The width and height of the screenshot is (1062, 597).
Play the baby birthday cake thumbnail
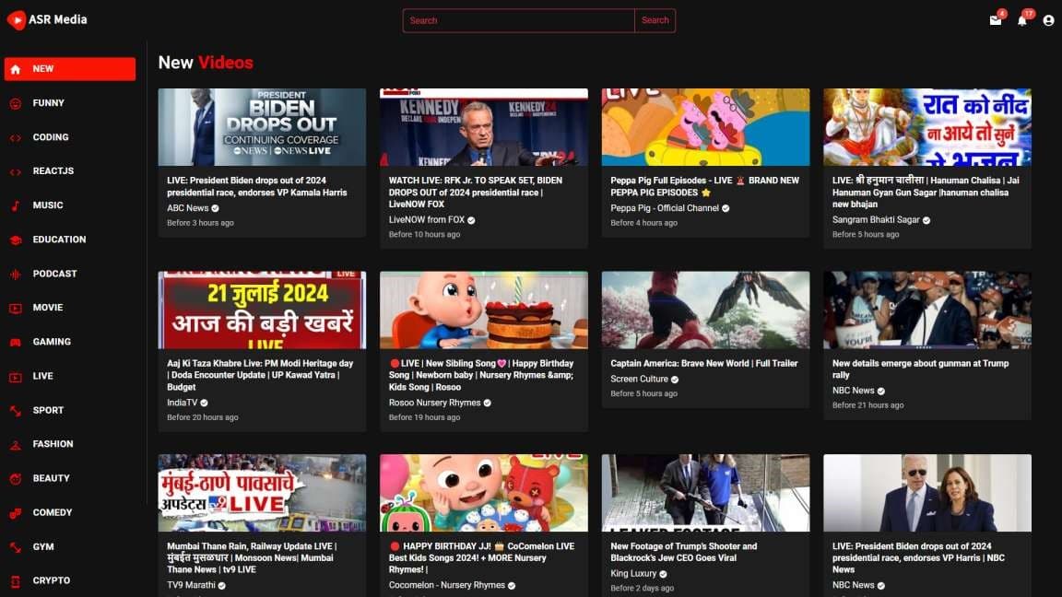pyautogui.click(x=484, y=310)
